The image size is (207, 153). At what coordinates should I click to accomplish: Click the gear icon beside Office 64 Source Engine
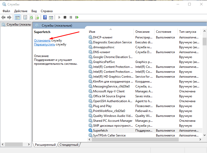[90, 96]
